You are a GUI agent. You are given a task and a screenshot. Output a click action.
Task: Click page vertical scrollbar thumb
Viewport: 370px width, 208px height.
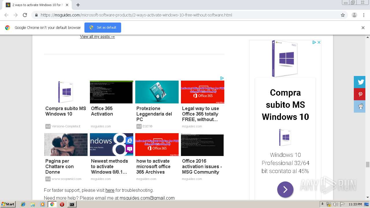point(368,164)
